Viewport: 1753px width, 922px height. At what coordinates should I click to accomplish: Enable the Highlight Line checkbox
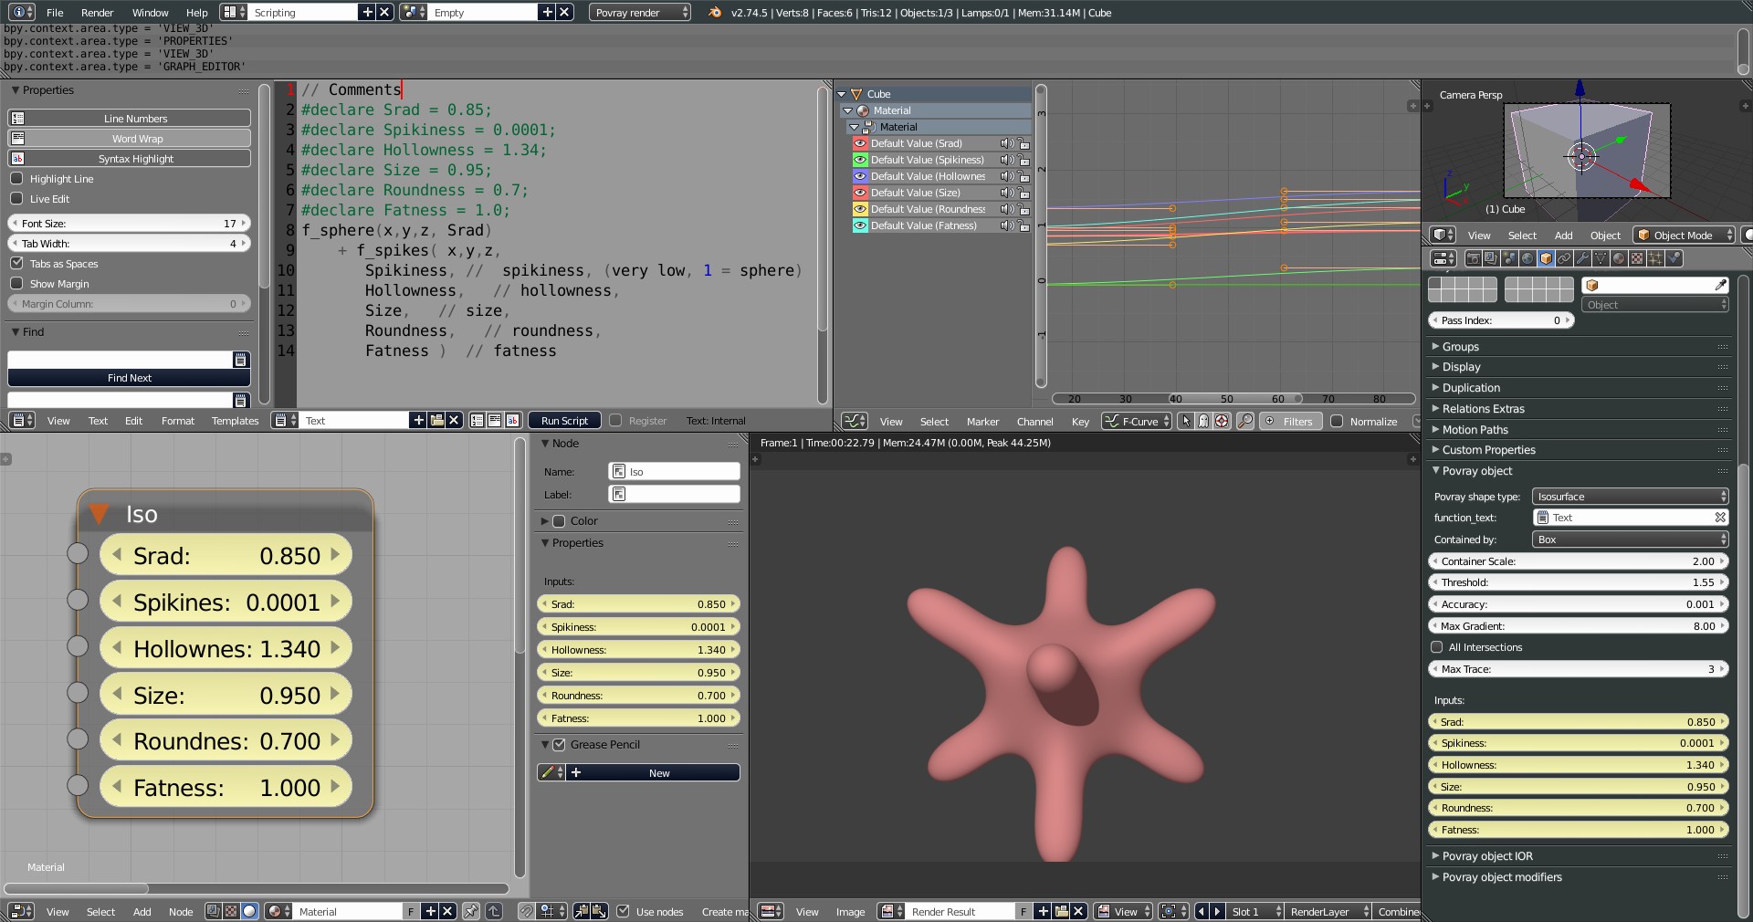click(x=16, y=179)
